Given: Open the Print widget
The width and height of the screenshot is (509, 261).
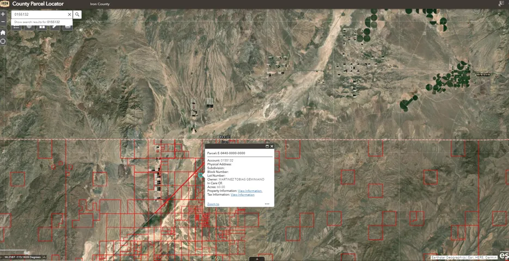Looking at the screenshot, I should tap(68, 27).
